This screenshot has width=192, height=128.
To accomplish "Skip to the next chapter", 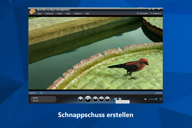I will pyautogui.click(x=101, y=99).
